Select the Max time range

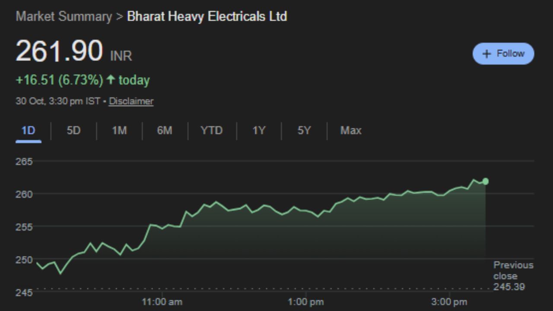click(x=350, y=130)
